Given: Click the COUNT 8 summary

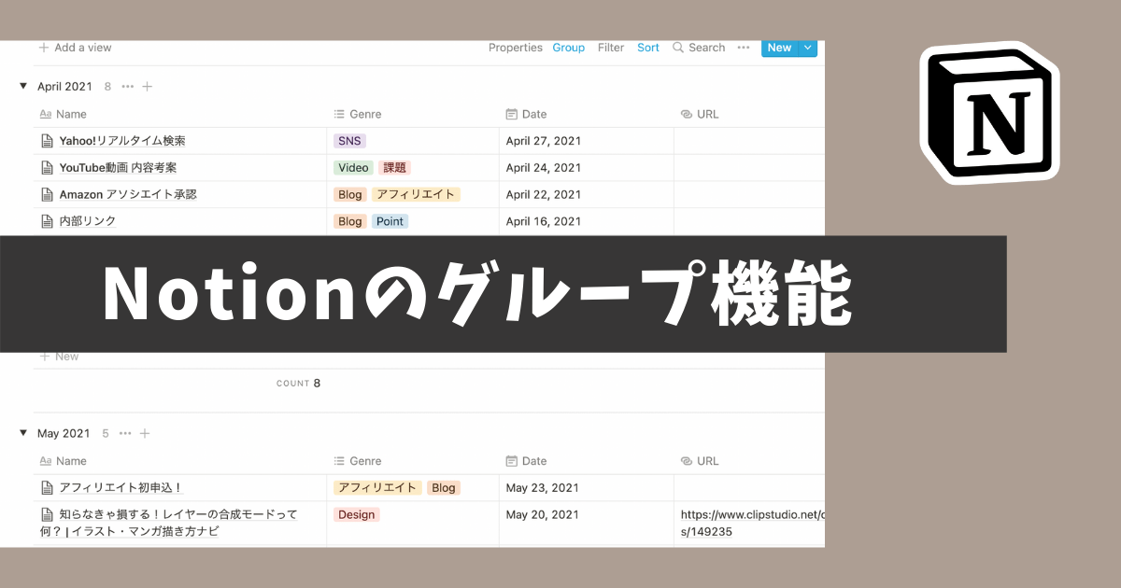Looking at the screenshot, I should [299, 383].
